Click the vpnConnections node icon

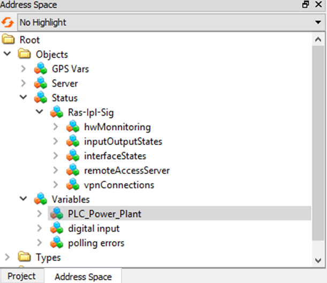(x=73, y=185)
